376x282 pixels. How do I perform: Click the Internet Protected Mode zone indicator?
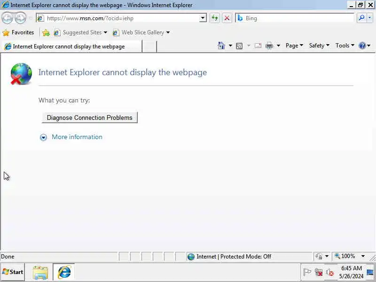click(x=250, y=257)
